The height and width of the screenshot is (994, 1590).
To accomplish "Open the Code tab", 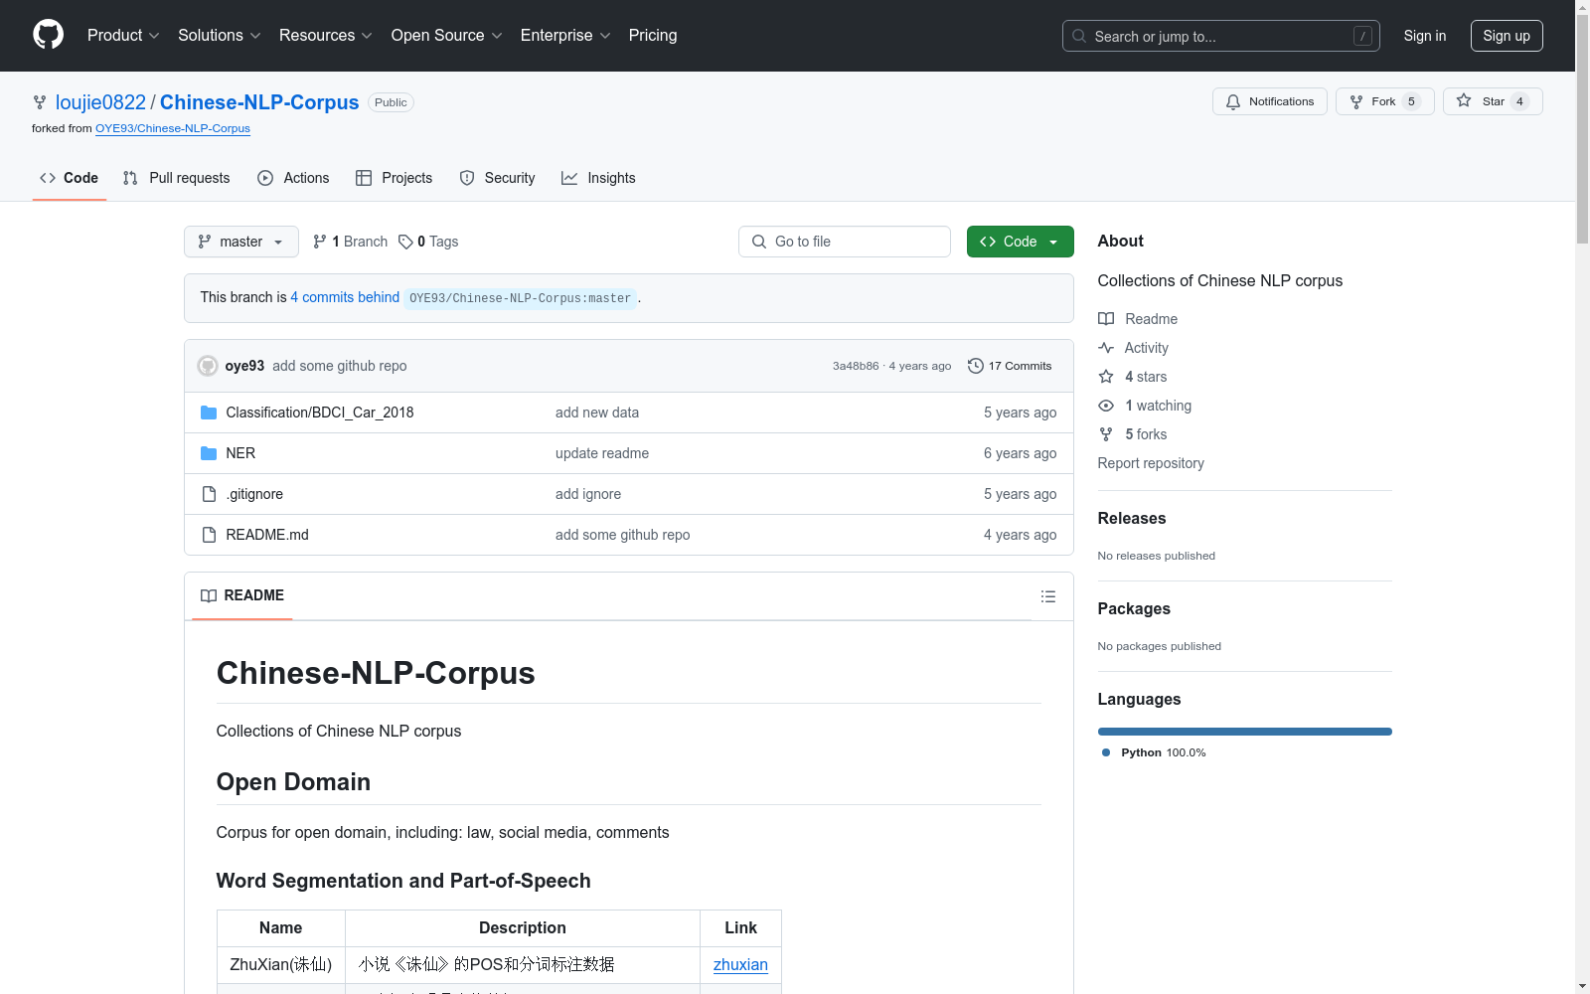I will click(x=70, y=178).
